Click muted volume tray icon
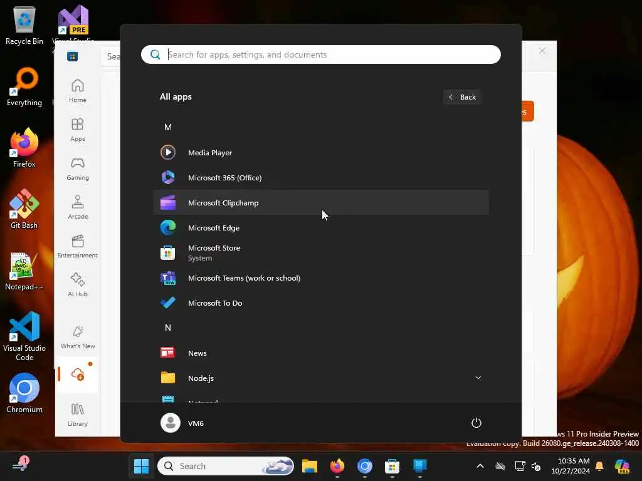 [x=536, y=466]
